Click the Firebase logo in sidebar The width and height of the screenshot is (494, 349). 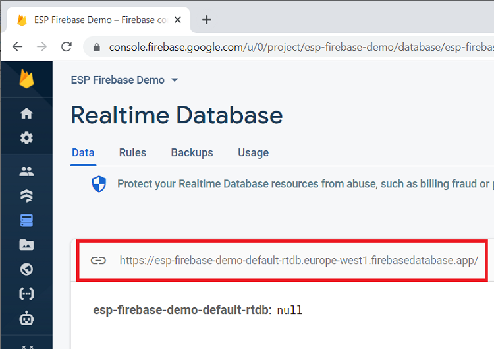point(26,79)
